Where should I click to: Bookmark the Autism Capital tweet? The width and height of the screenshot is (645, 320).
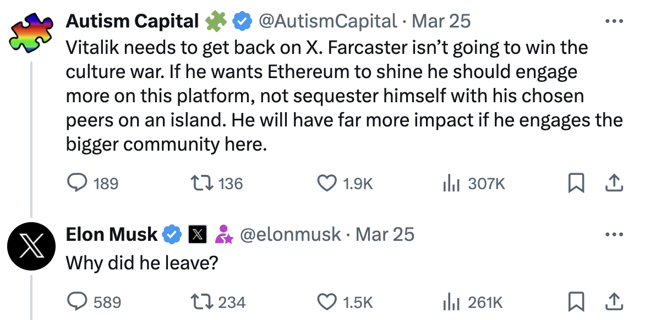(575, 184)
